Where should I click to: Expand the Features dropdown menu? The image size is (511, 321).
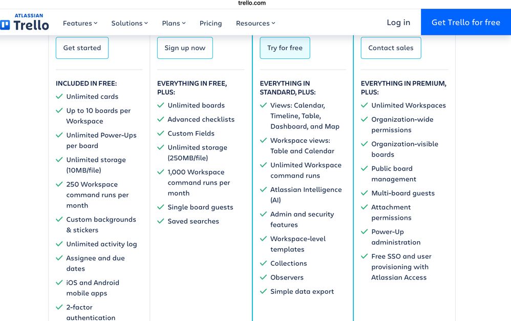(80, 23)
